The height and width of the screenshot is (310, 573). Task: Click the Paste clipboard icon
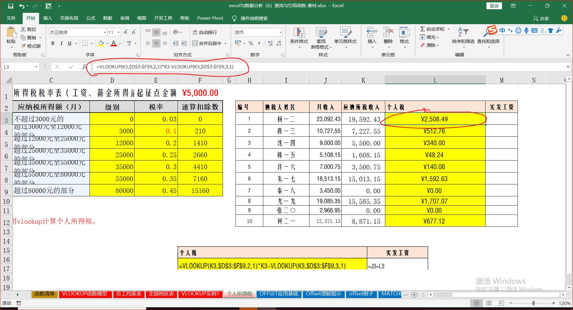coord(11,32)
